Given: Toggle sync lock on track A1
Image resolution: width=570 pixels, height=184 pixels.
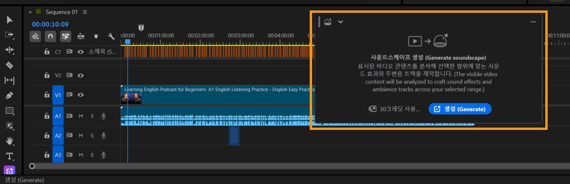Looking at the screenshot, I should point(69,116).
